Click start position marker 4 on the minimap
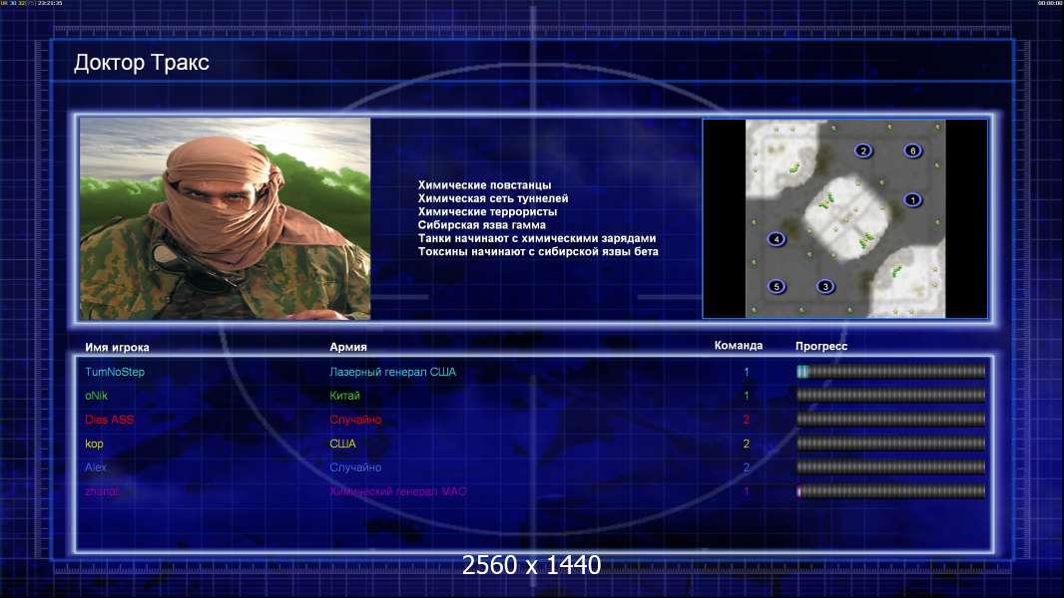 point(777,239)
